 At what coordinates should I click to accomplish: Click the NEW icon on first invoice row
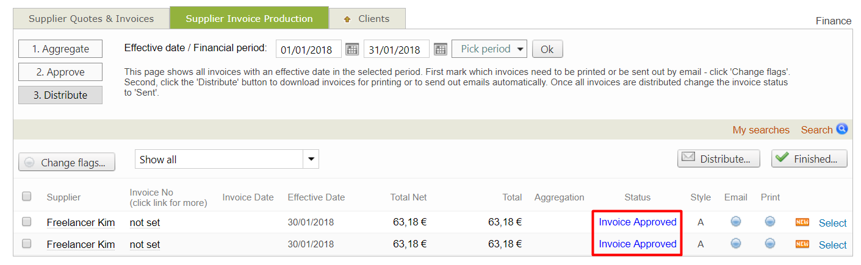802,222
